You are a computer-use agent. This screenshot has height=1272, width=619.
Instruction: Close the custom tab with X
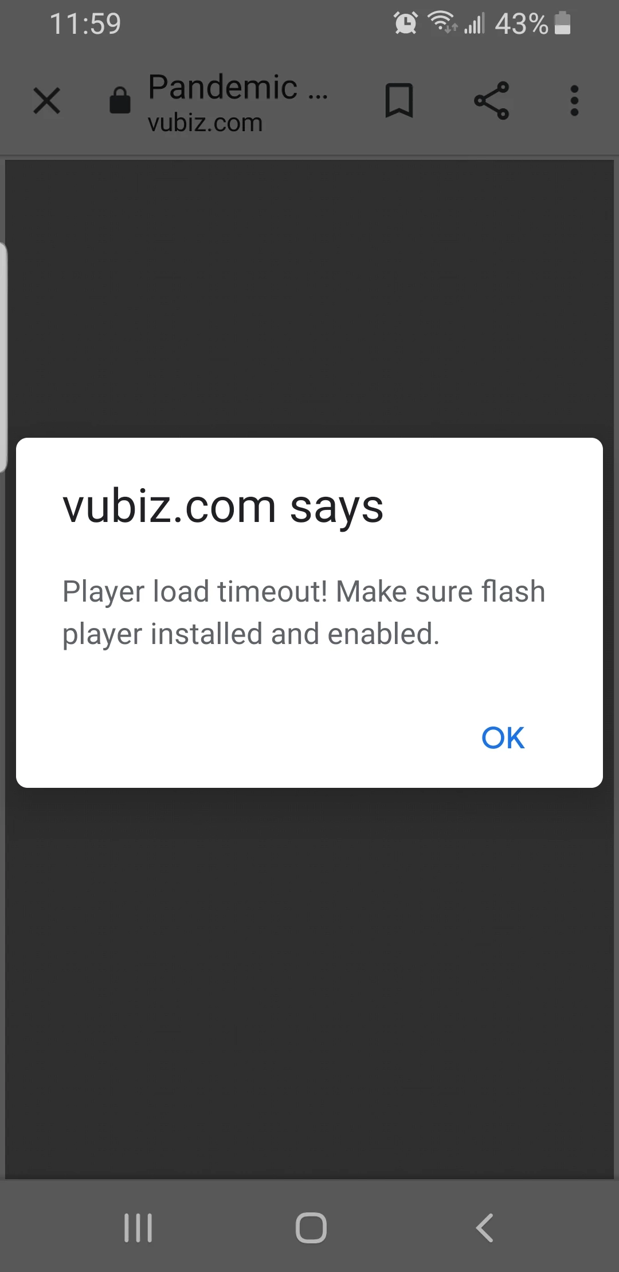pos(47,101)
